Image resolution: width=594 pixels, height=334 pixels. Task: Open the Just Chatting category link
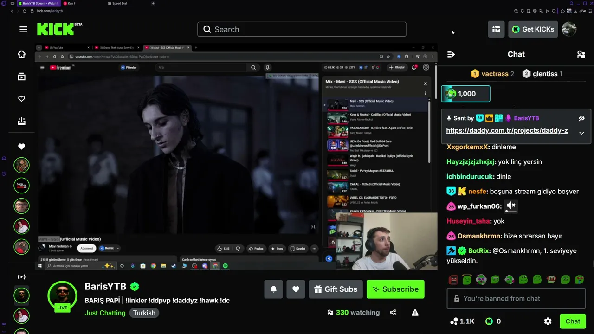(105, 313)
